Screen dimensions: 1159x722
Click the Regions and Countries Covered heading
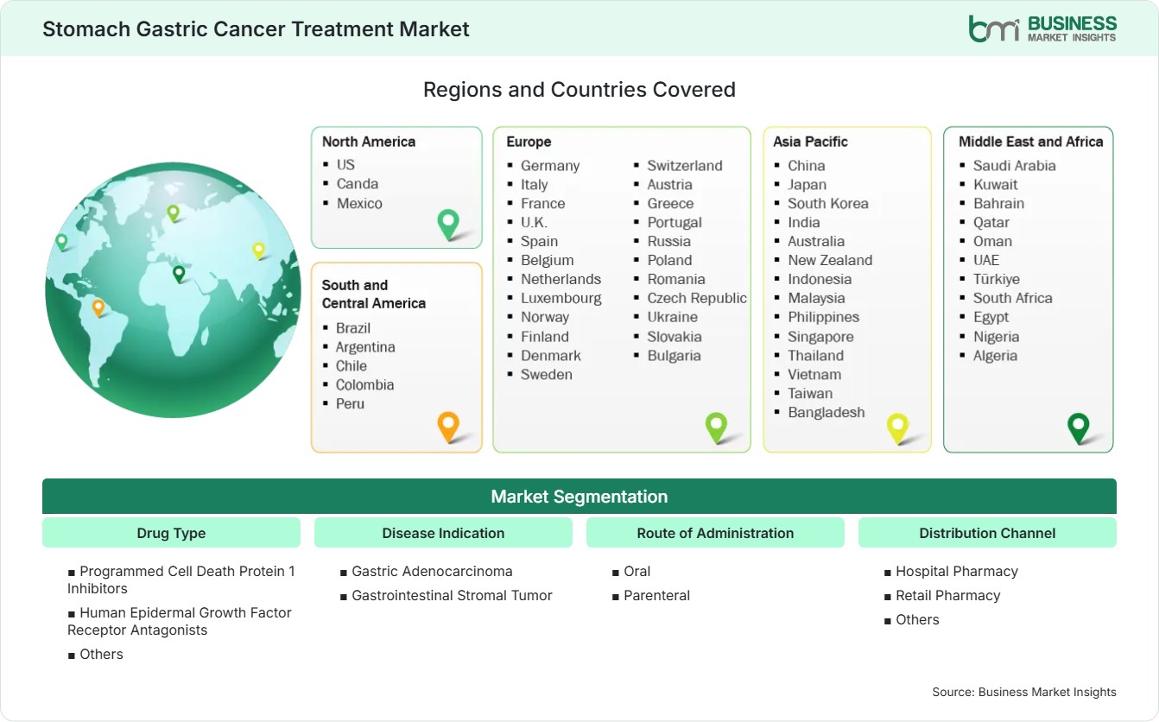coord(579,89)
